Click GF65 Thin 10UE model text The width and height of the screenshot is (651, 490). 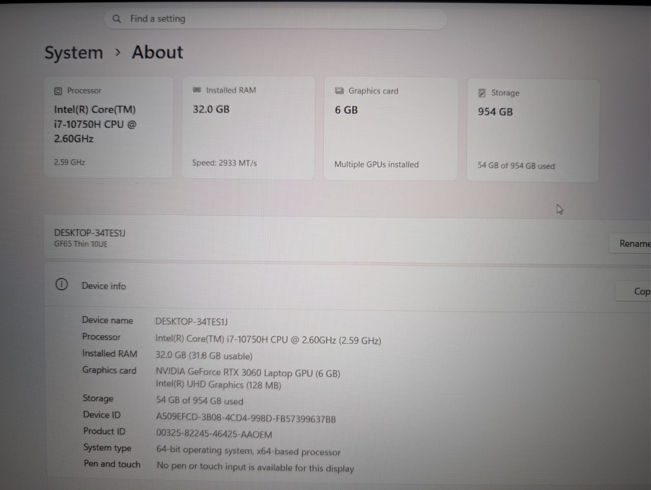click(81, 244)
